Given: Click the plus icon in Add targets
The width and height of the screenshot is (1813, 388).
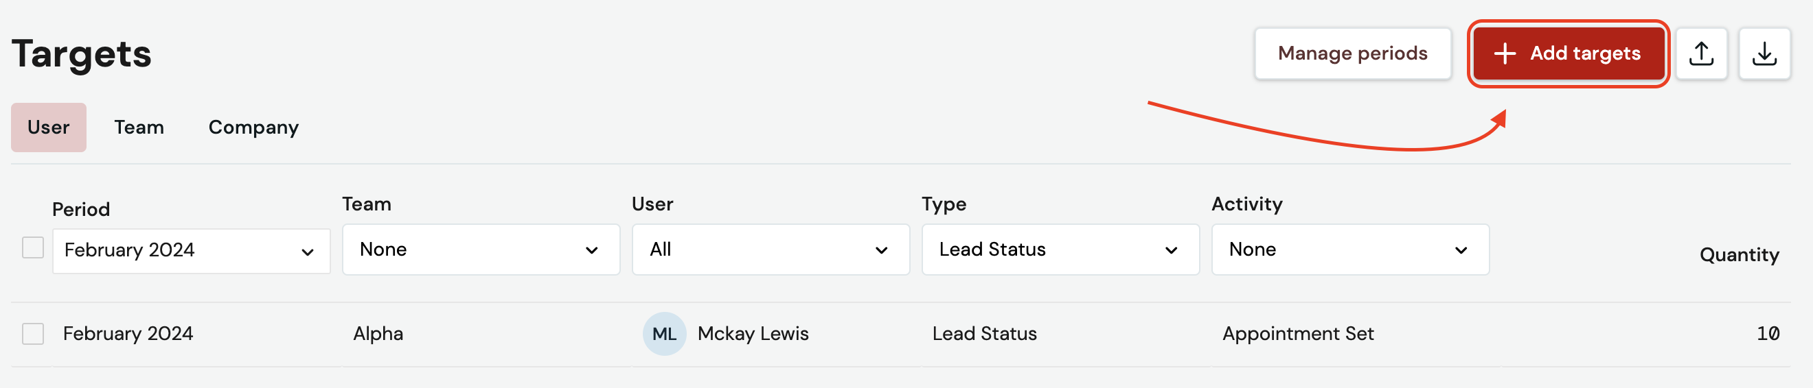Looking at the screenshot, I should [1504, 53].
